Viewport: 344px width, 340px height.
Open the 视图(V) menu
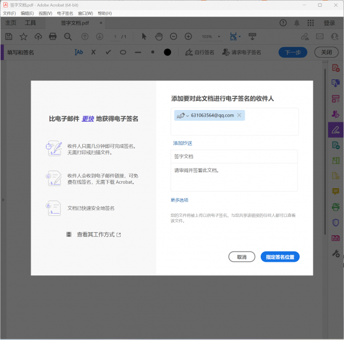tap(45, 14)
